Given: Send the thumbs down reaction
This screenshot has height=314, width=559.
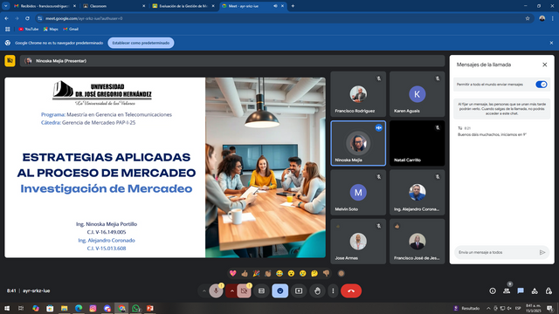Looking at the screenshot, I should click(326, 273).
